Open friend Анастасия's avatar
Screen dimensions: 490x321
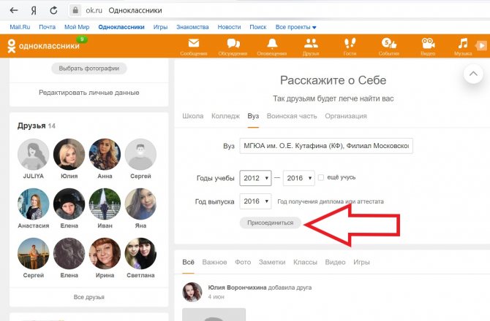tap(33, 204)
